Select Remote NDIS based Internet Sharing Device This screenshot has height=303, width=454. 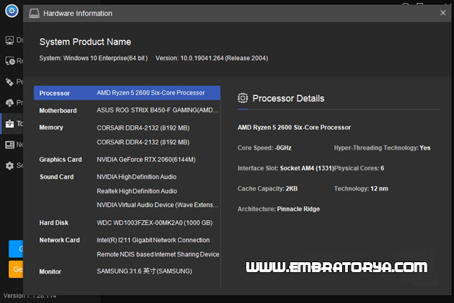[158, 254]
